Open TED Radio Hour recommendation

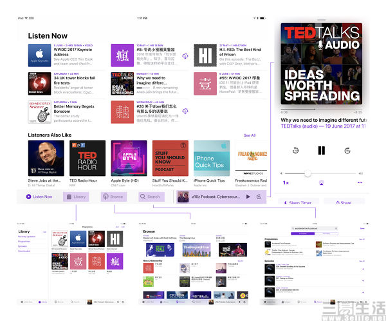coord(87,163)
